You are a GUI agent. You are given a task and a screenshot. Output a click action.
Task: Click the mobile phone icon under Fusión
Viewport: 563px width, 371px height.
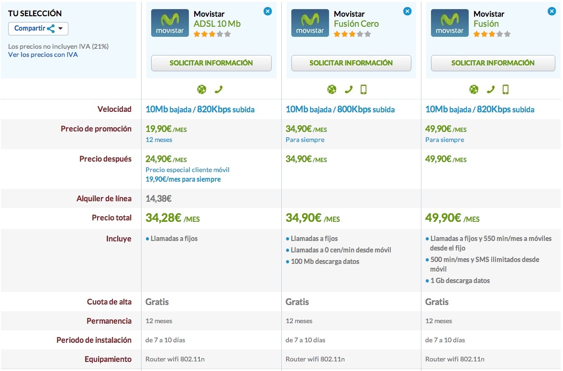[x=506, y=89]
